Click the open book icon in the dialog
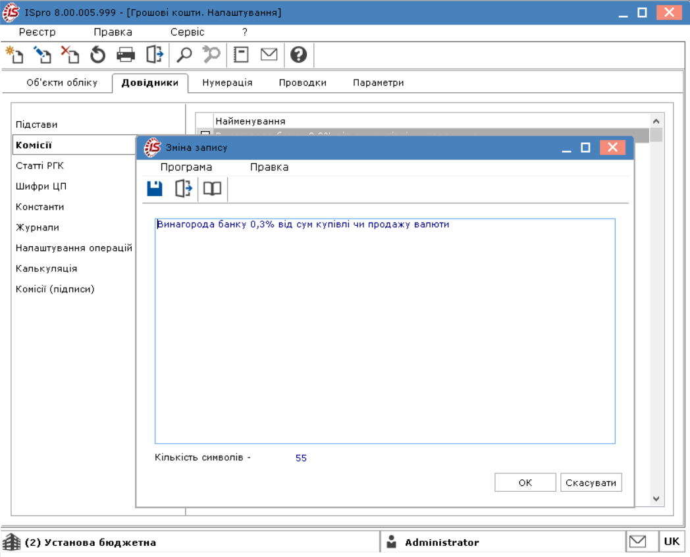The width and height of the screenshot is (690, 557). (212, 189)
